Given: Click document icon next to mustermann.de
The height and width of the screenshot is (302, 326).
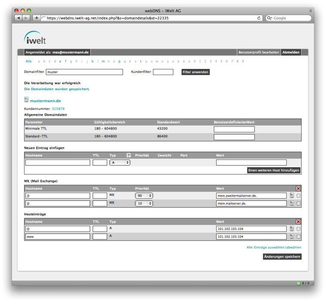Looking at the screenshot, I should click(26, 100).
